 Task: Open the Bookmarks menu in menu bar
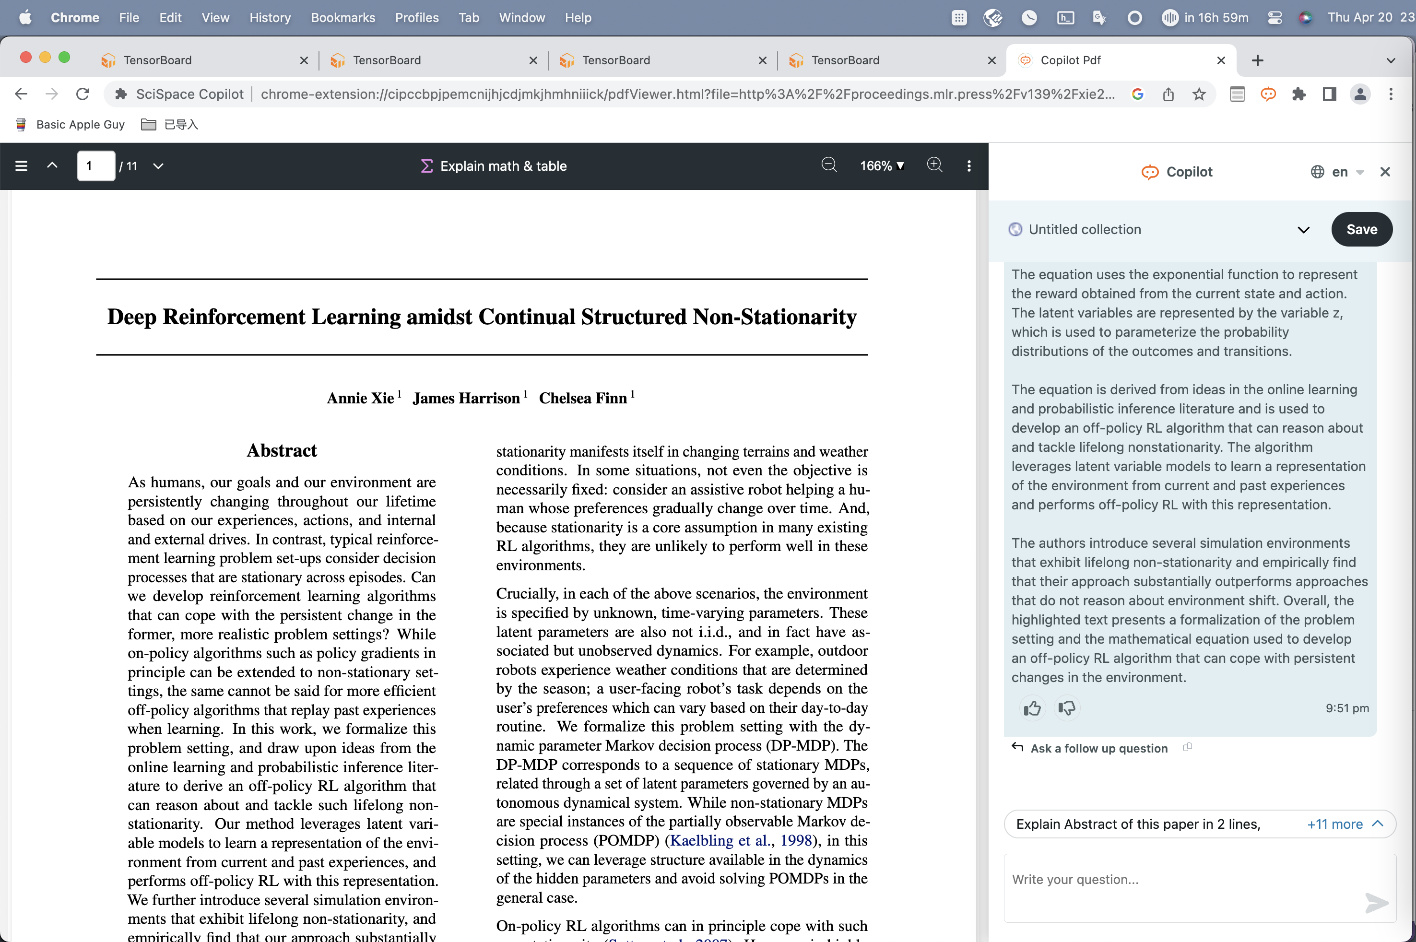click(x=342, y=17)
